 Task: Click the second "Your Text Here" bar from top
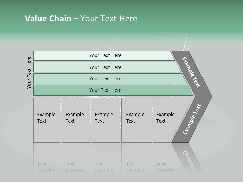[x=105, y=67]
